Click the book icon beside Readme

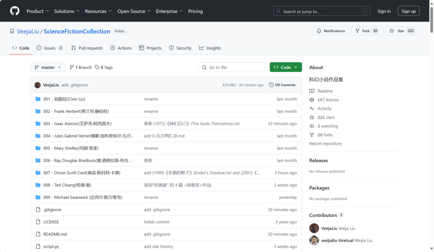click(312, 91)
